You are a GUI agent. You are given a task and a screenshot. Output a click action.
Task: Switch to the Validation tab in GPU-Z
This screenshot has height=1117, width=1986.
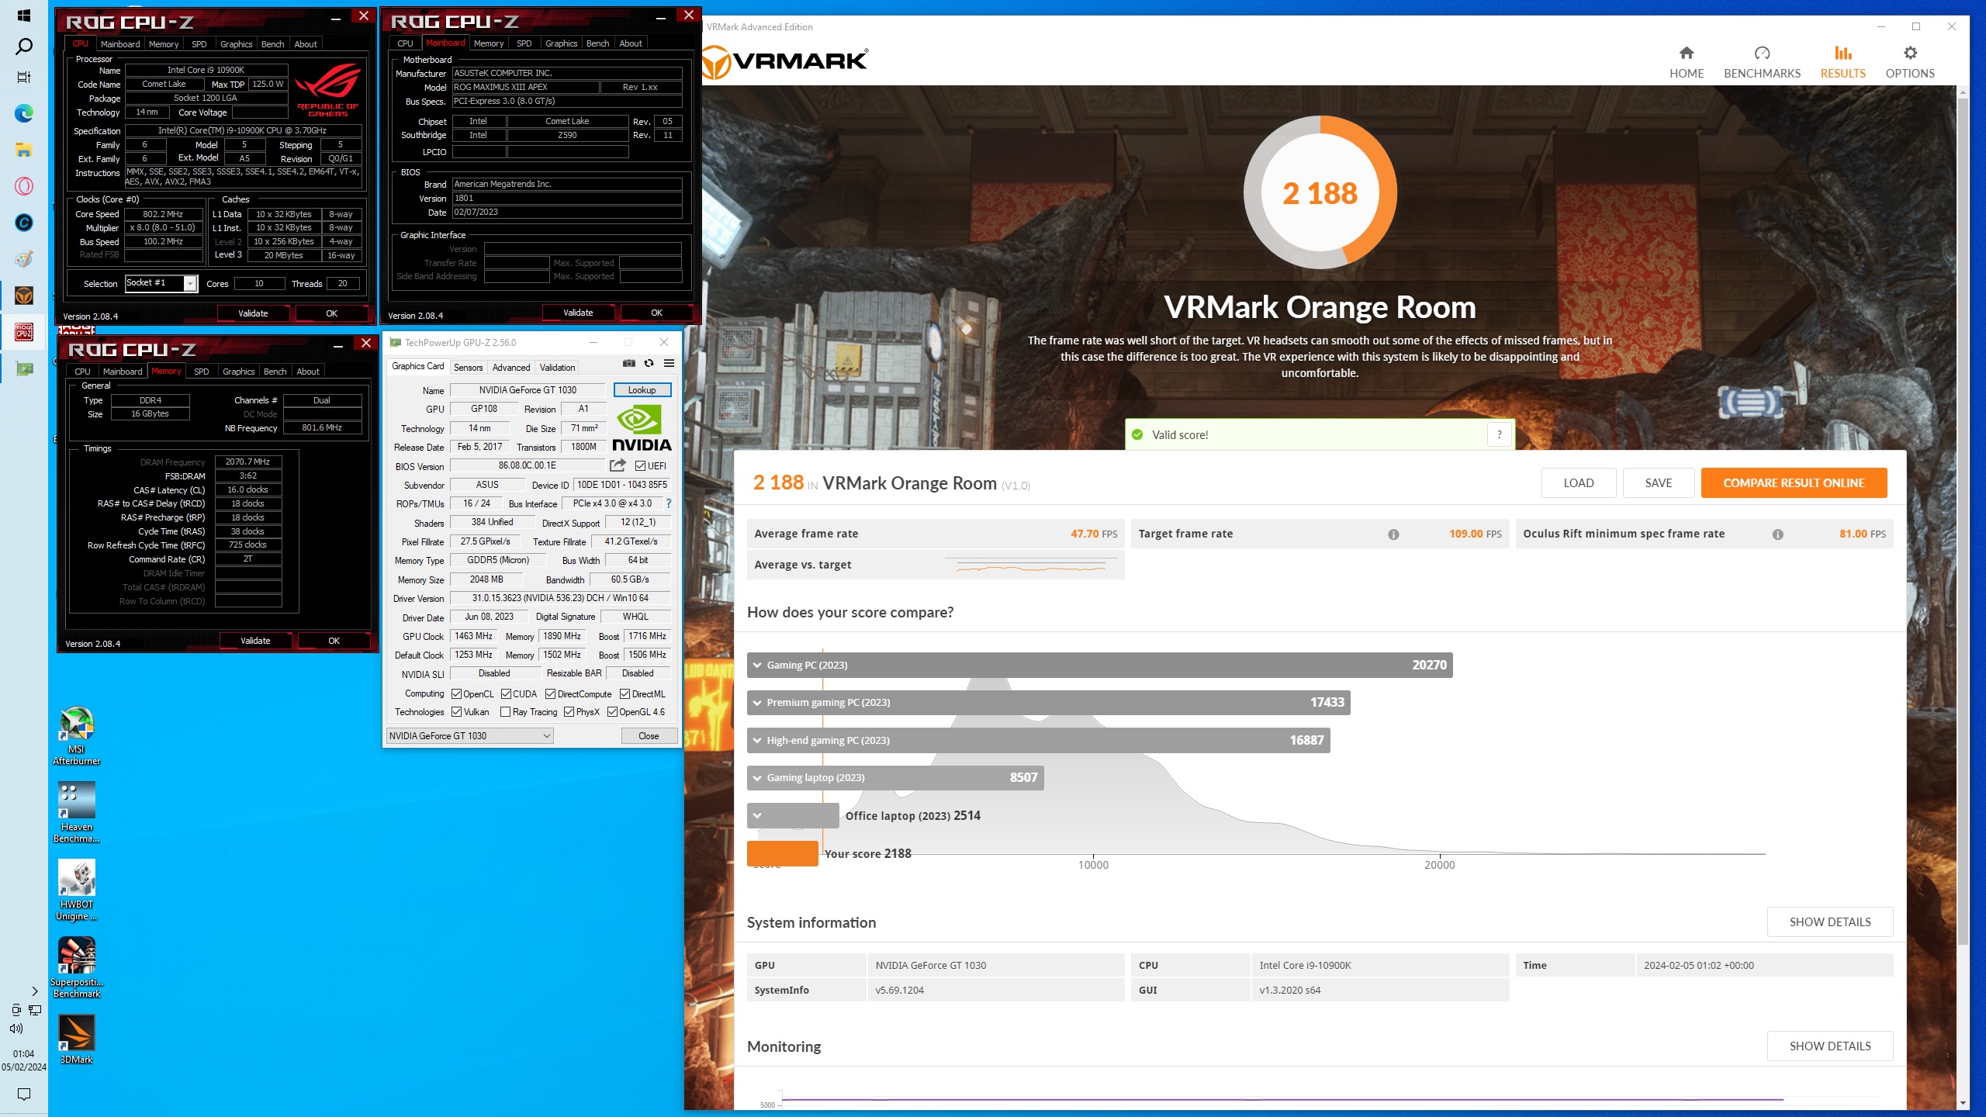click(x=557, y=368)
